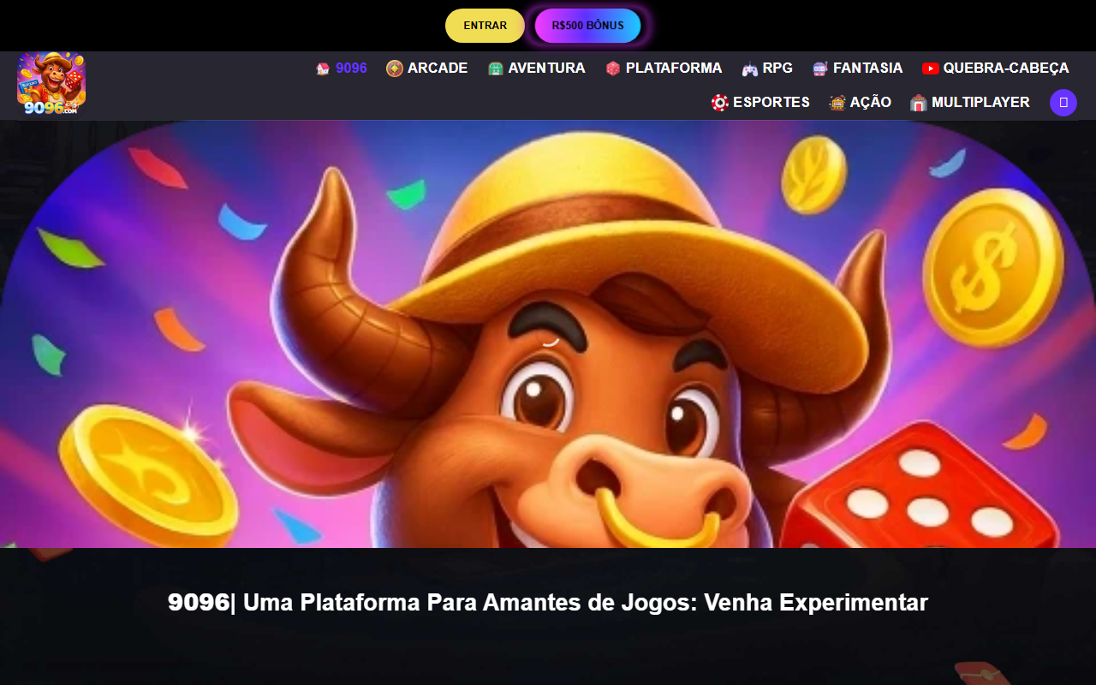This screenshot has height=685, width=1096.
Task: Click the store icon beside MULTIPLAYER
Action: 919,103
